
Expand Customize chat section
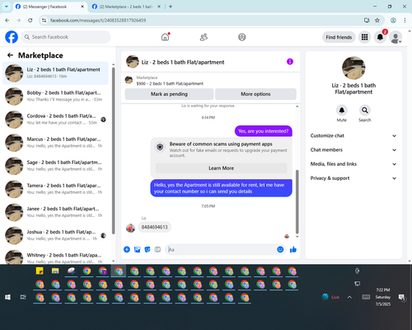point(353,135)
